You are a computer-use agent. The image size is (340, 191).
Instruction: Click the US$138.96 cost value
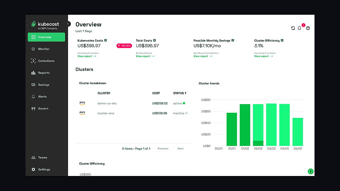[x=160, y=113]
